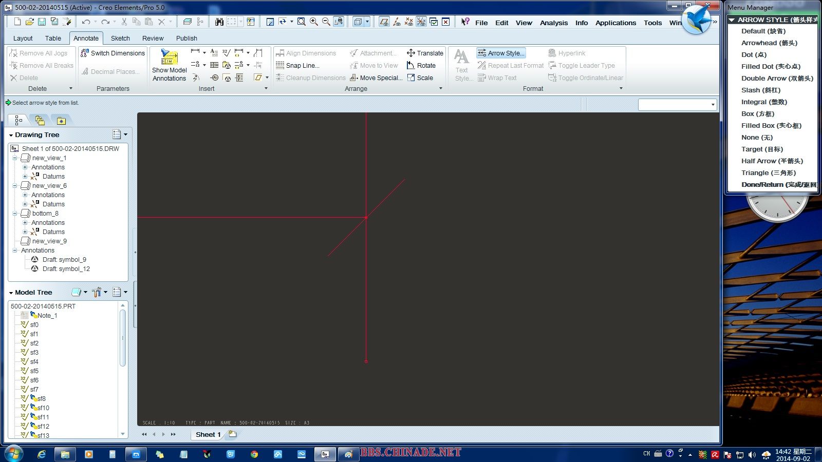Click the Switch Dimensions icon
This screenshot has height=462, width=822.
click(x=85, y=53)
